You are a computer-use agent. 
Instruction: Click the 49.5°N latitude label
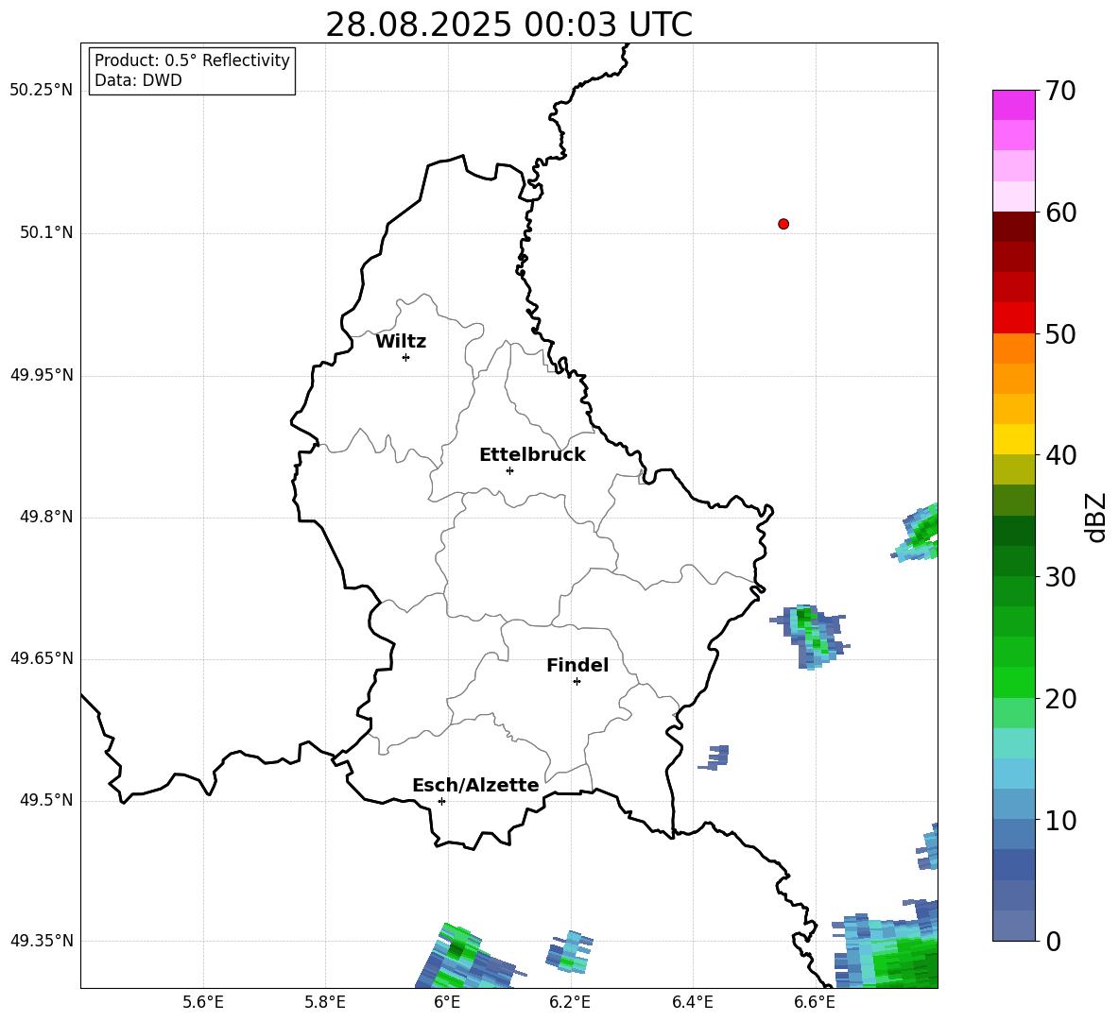click(46, 800)
